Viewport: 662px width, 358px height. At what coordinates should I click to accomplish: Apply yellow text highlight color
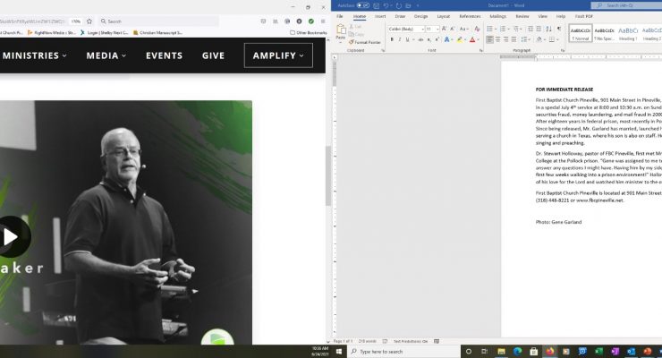click(459, 39)
